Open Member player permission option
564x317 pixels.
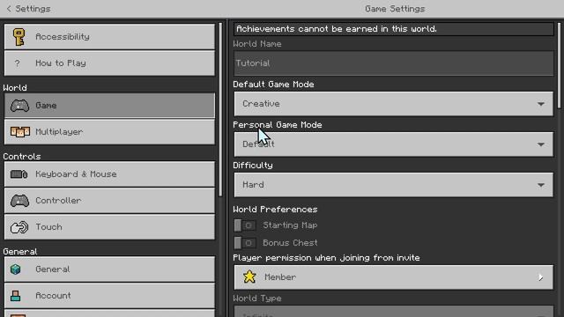[394, 277]
